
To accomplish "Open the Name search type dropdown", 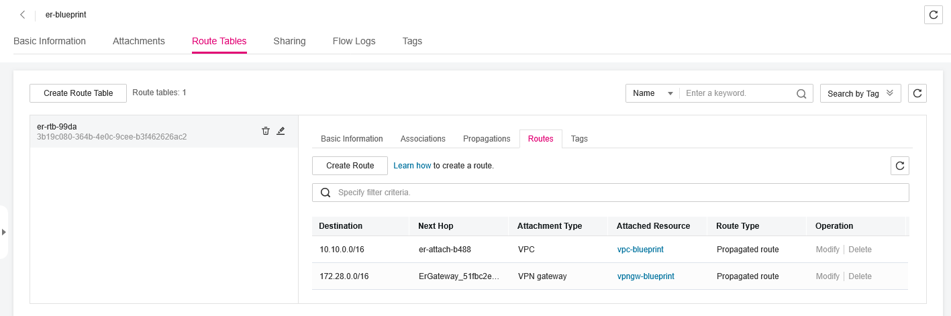I will (x=652, y=93).
